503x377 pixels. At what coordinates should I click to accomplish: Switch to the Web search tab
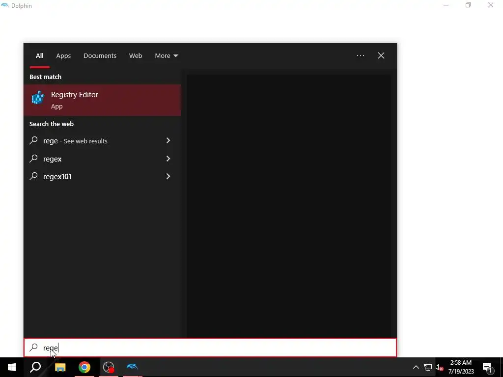coord(136,56)
